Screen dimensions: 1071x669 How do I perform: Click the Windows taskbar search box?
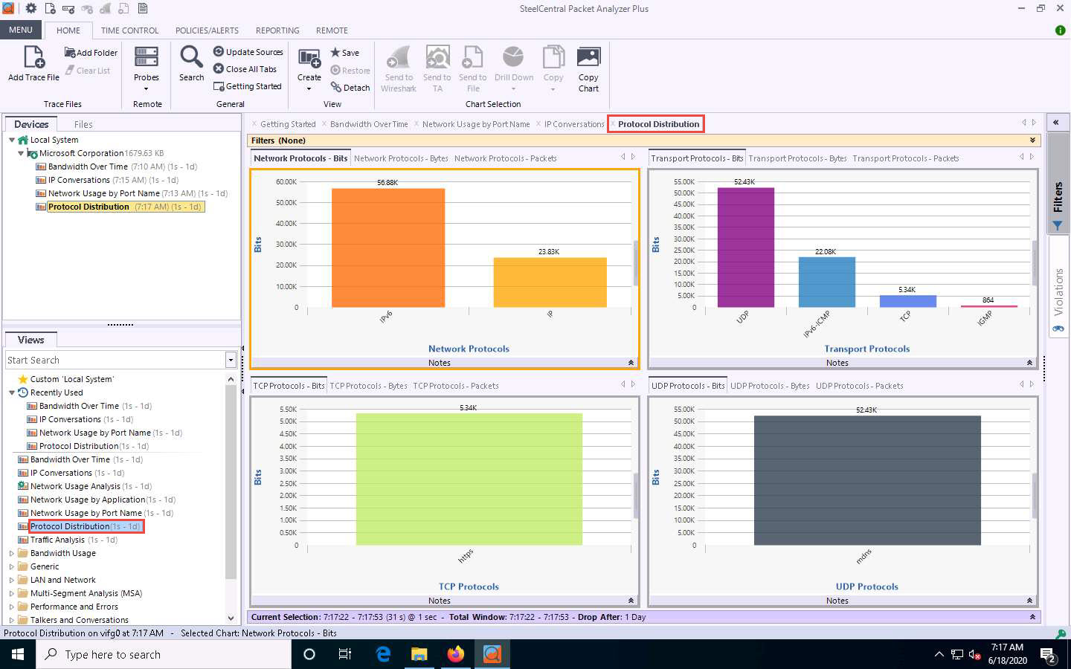(x=164, y=654)
